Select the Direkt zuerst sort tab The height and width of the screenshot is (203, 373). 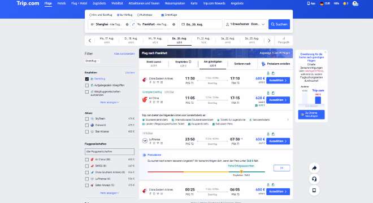click(154, 63)
